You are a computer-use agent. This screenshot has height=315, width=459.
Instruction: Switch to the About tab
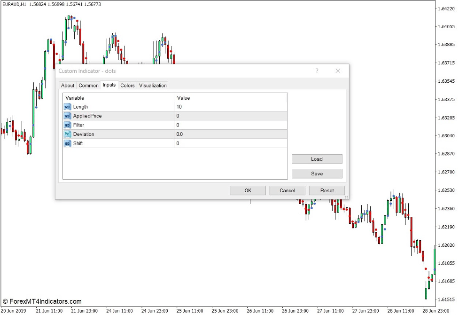67,86
